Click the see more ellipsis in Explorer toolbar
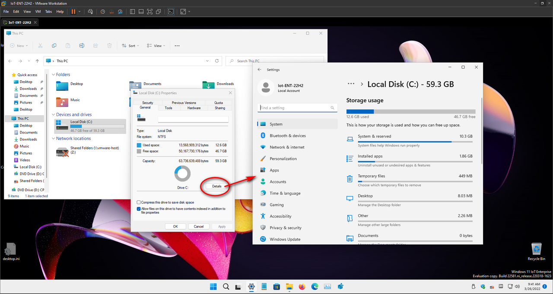553x294 pixels. [177, 45]
